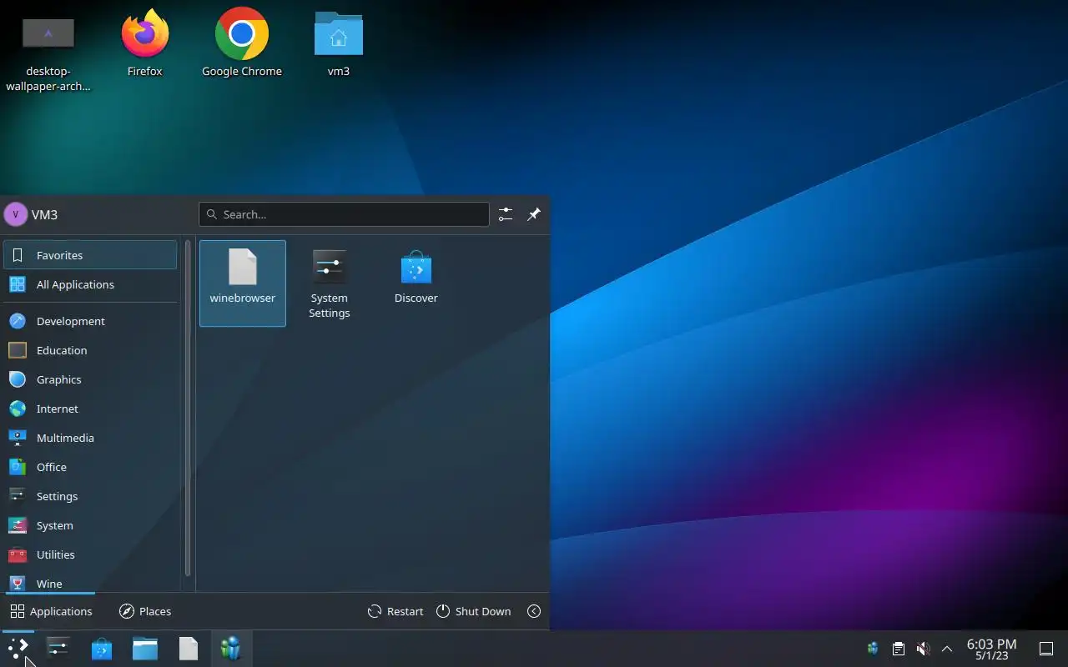1068x667 pixels.
Task: Launch System Settings from favorites
Action: tap(330, 283)
